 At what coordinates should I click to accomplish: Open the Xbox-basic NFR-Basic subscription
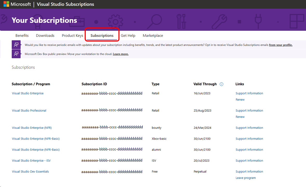tap(36, 139)
